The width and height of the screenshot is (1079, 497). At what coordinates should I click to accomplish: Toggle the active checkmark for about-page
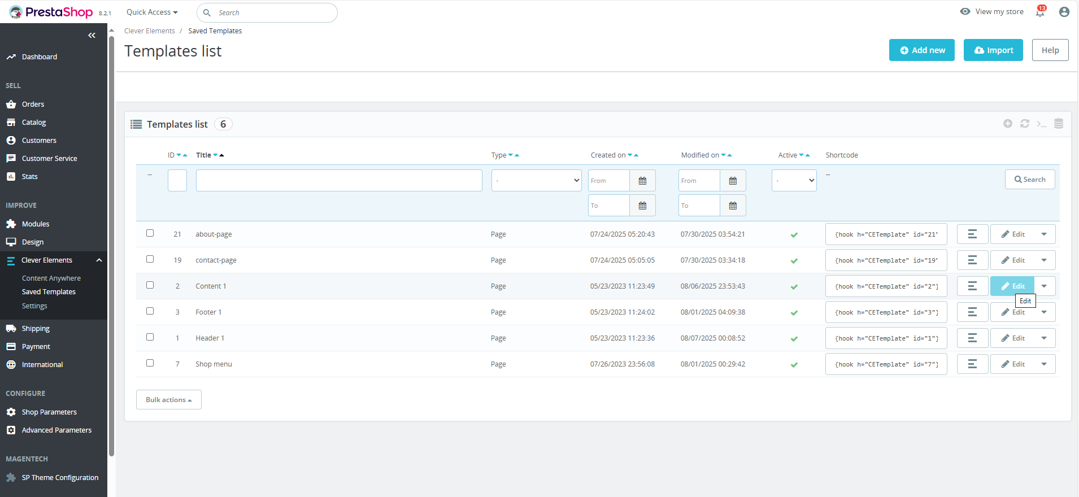click(x=794, y=235)
